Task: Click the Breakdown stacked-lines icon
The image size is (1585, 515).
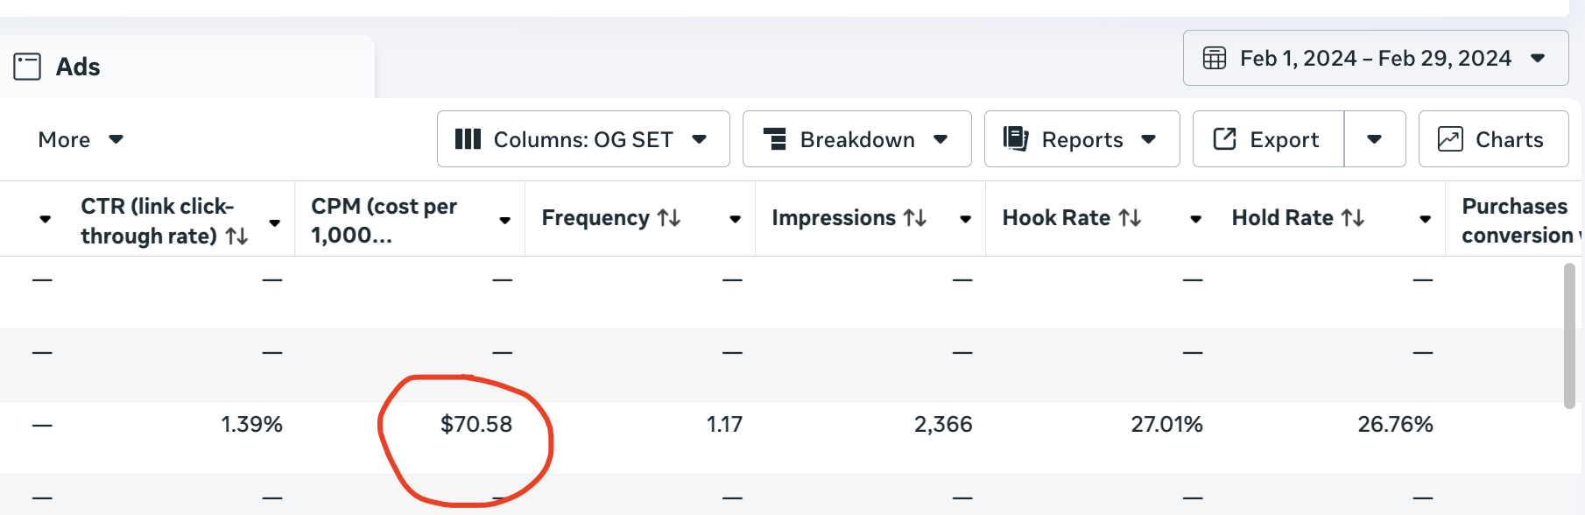Action: coord(774,139)
